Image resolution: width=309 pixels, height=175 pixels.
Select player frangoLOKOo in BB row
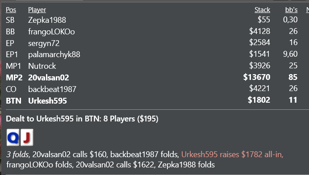(51, 32)
